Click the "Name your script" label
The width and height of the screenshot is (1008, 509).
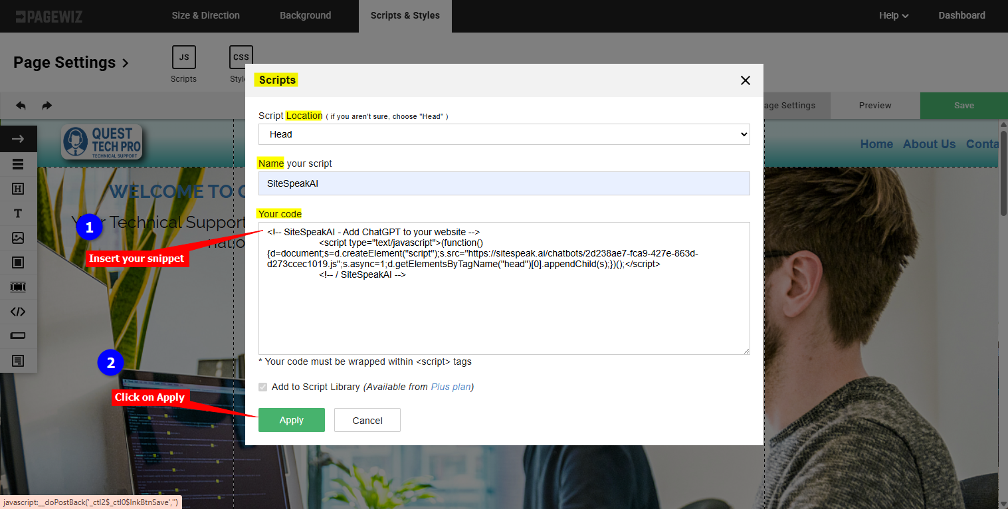click(x=295, y=163)
